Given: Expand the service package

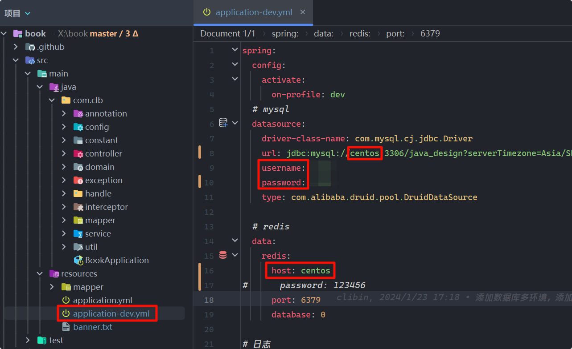Looking at the screenshot, I should [64, 233].
